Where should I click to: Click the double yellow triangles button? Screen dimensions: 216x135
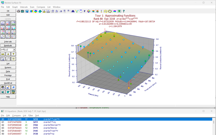[x=3, y=54]
